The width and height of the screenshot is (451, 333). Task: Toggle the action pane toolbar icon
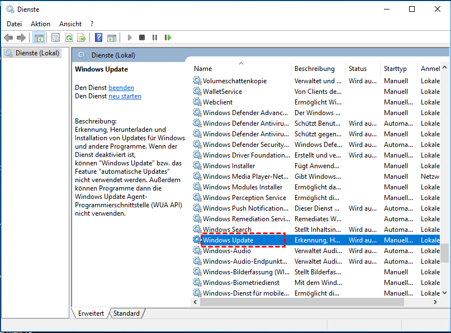click(x=112, y=37)
